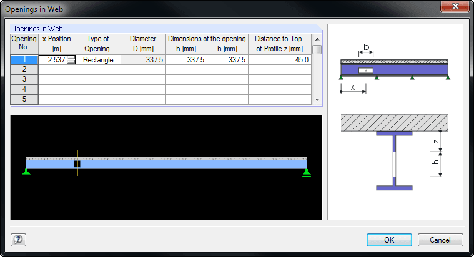
Task: Select Distance to Top value 45.0
Action: [x=280, y=59]
